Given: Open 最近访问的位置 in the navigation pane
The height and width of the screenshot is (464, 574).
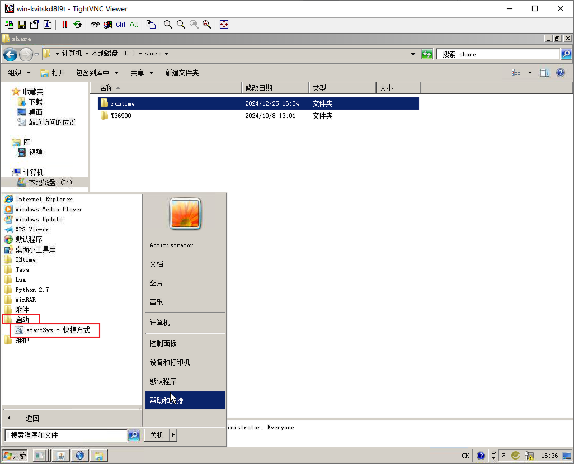Looking at the screenshot, I should 47,122.
